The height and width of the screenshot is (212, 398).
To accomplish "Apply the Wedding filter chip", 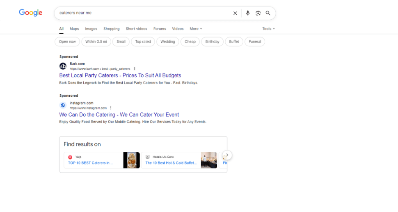I will click(x=168, y=41).
